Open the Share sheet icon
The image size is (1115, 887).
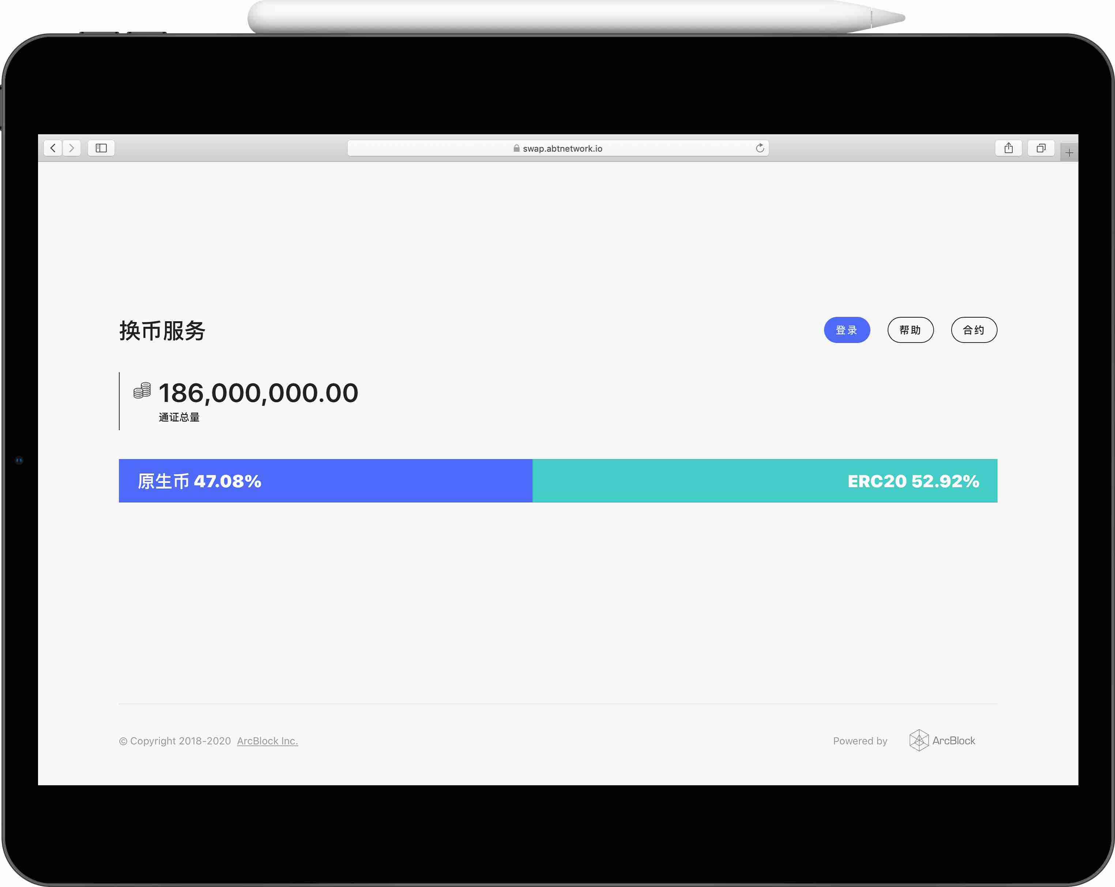click(x=1009, y=148)
